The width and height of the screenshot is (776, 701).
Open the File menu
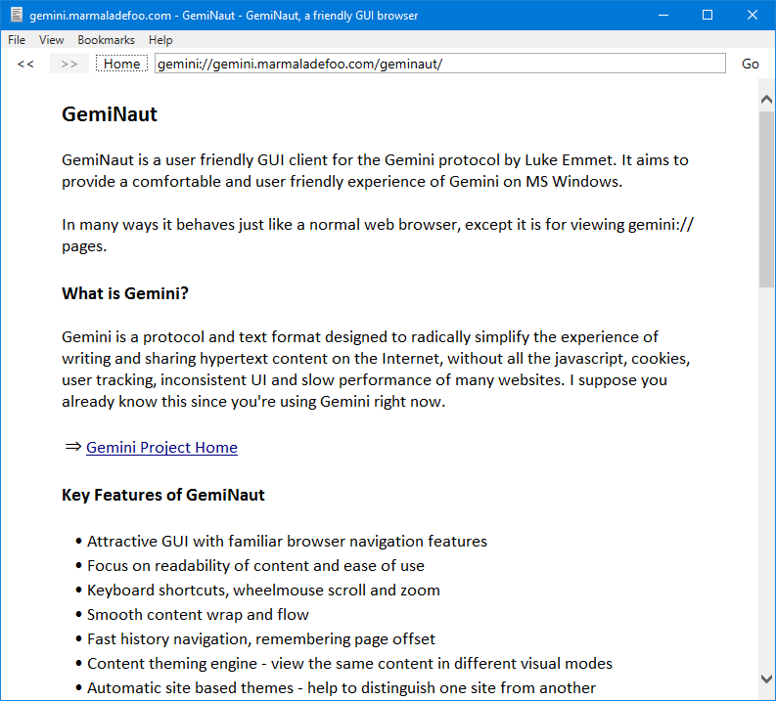coord(17,40)
